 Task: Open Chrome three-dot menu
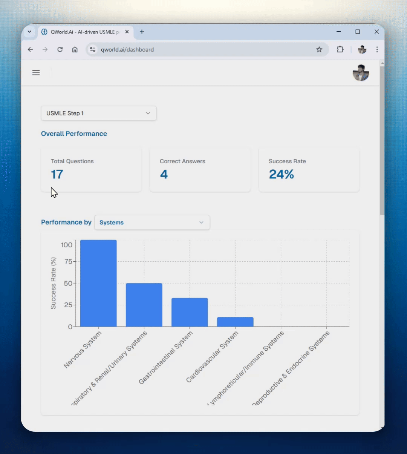point(377,49)
